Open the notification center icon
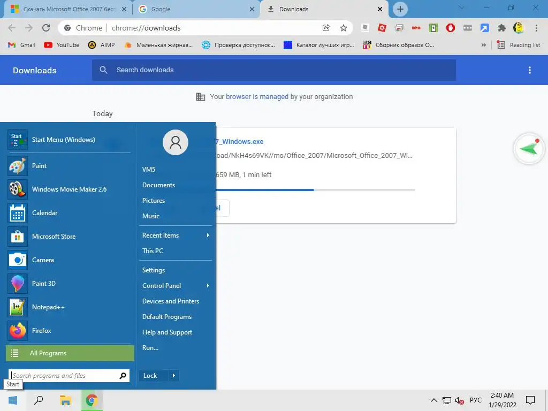 click(x=530, y=400)
